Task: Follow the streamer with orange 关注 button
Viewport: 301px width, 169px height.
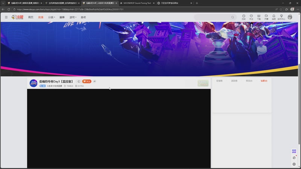Action: (x=87, y=81)
